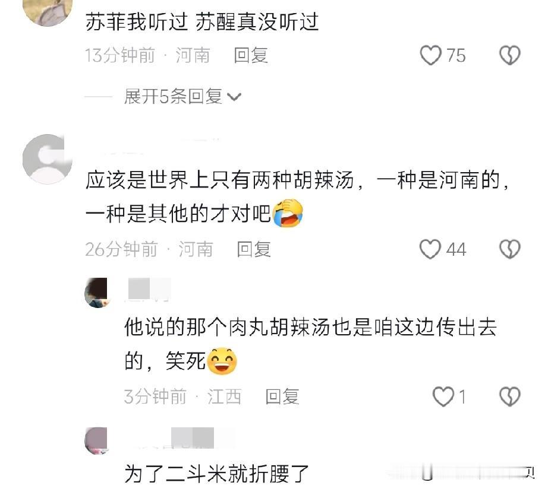Tap the username above 他说的那个肉丸胡辣汤
The image size is (548, 492).
tap(149, 289)
